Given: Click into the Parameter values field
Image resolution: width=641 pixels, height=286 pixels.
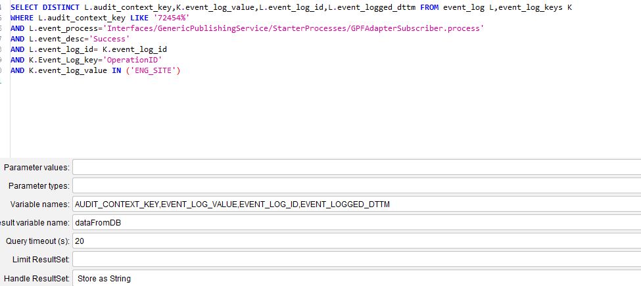Looking at the screenshot, I should 356,167.
